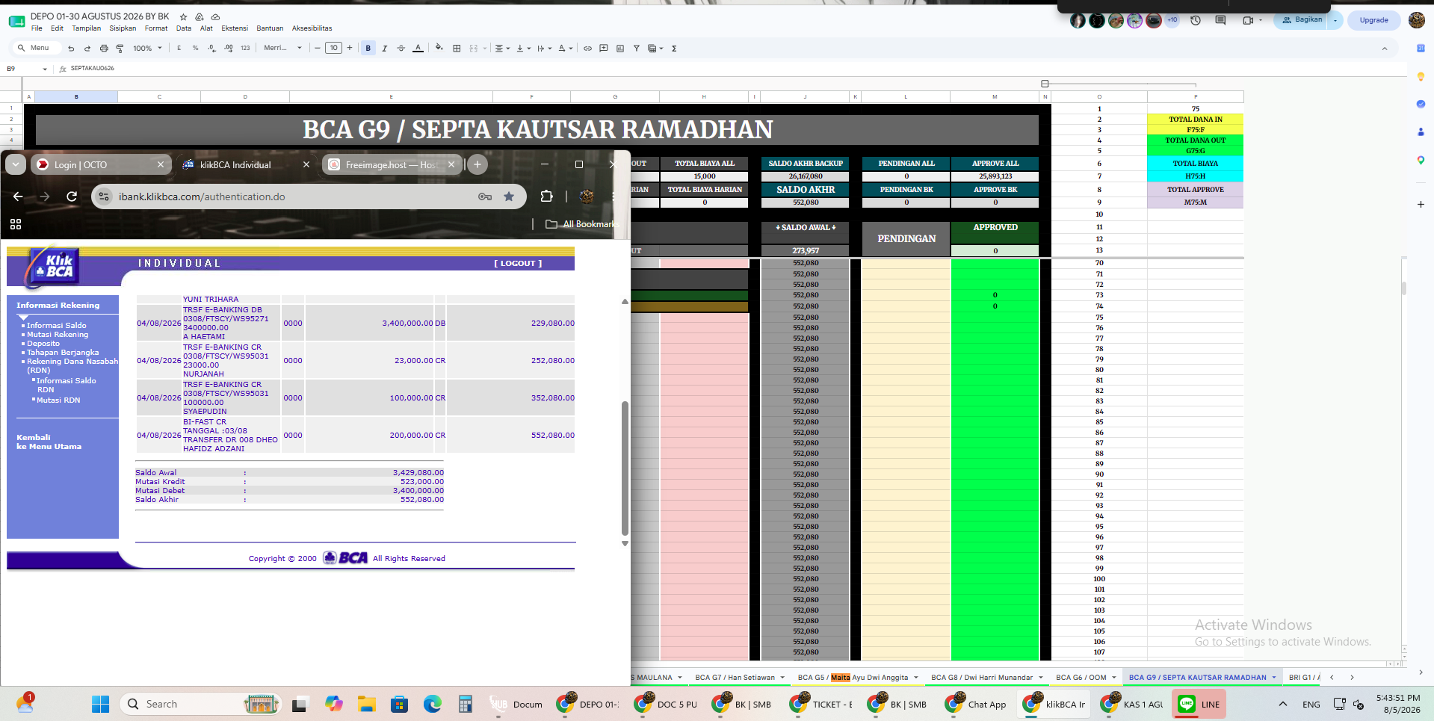Open the font family dropdown
This screenshot has height=721, width=1434.
pos(282,48)
